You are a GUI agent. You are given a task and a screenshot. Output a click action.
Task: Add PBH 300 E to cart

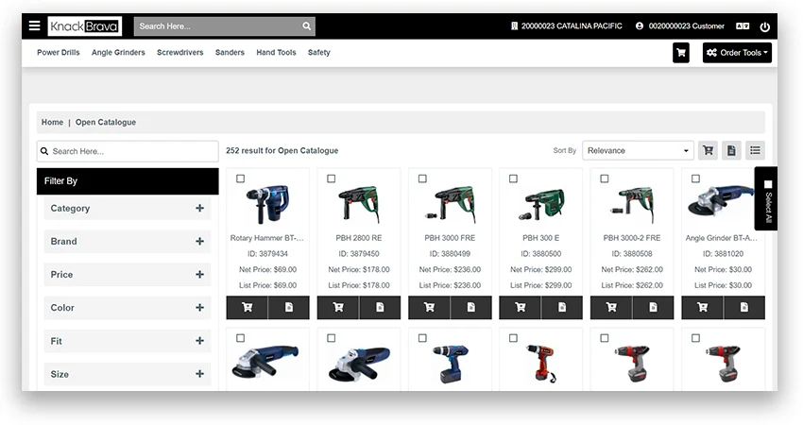pos(521,307)
